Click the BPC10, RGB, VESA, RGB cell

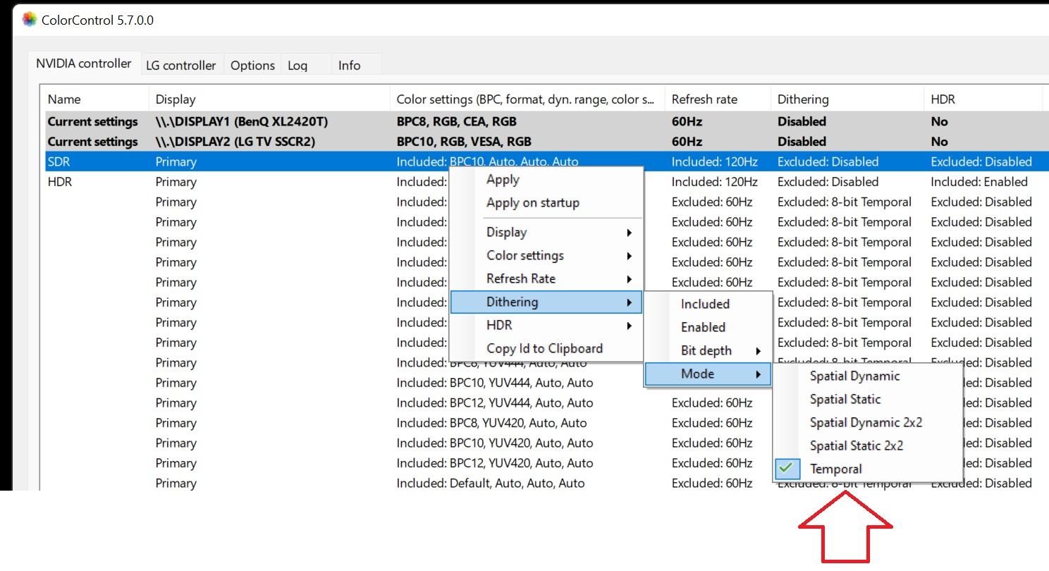(464, 142)
